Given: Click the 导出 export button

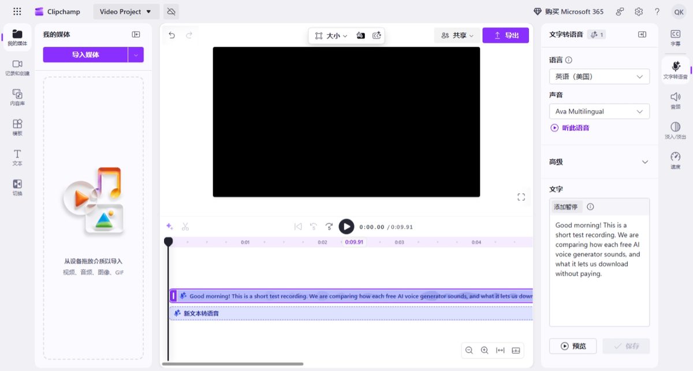Looking at the screenshot, I should [x=506, y=35].
